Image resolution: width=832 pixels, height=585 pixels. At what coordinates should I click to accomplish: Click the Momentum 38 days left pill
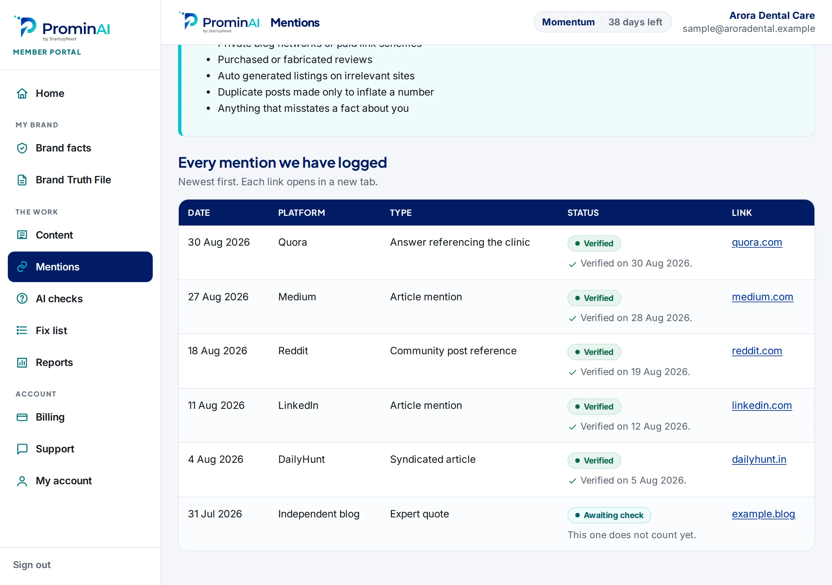point(602,22)
